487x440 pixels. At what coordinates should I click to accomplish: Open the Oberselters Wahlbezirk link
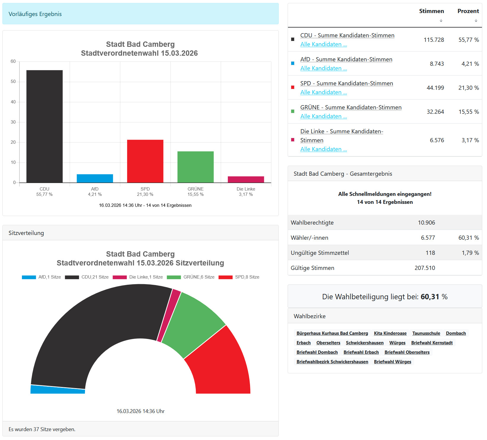328,343
